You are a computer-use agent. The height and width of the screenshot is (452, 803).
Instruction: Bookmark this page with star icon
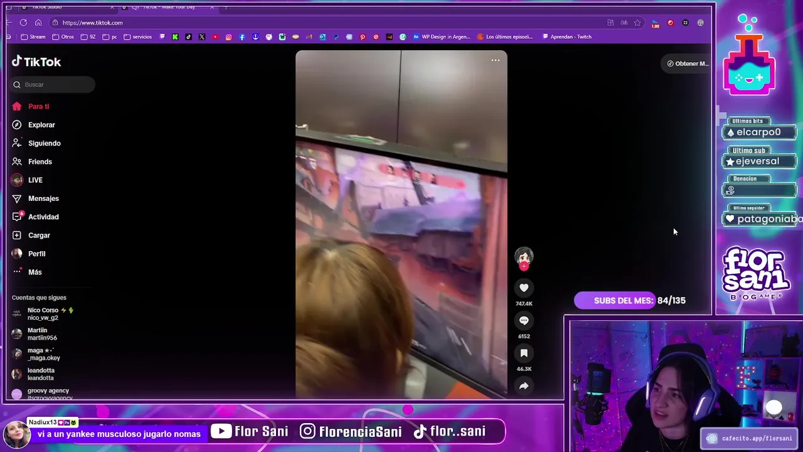point(637,23)
